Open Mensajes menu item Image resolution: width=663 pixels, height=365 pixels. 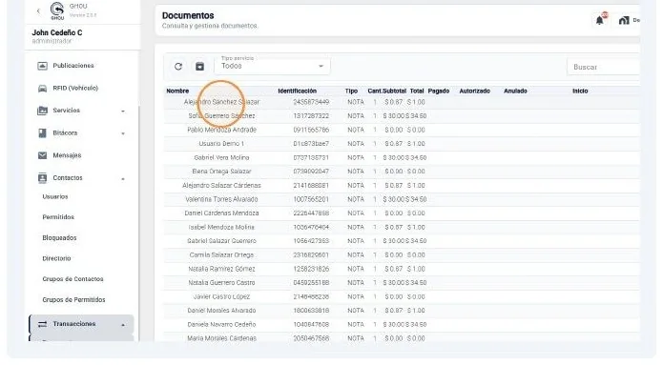[x=67, y=155]
